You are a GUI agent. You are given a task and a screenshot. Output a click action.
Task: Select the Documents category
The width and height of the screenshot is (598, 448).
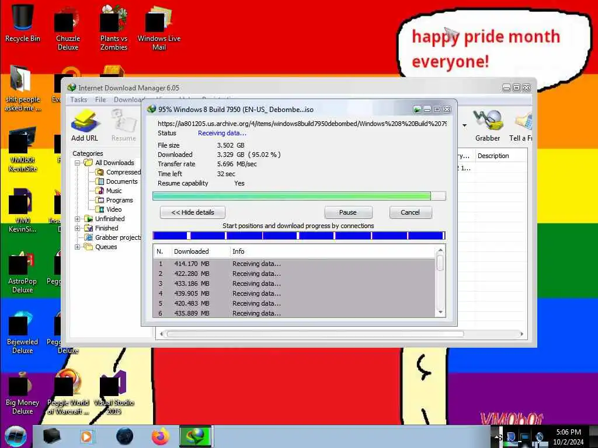coord(116,182)
